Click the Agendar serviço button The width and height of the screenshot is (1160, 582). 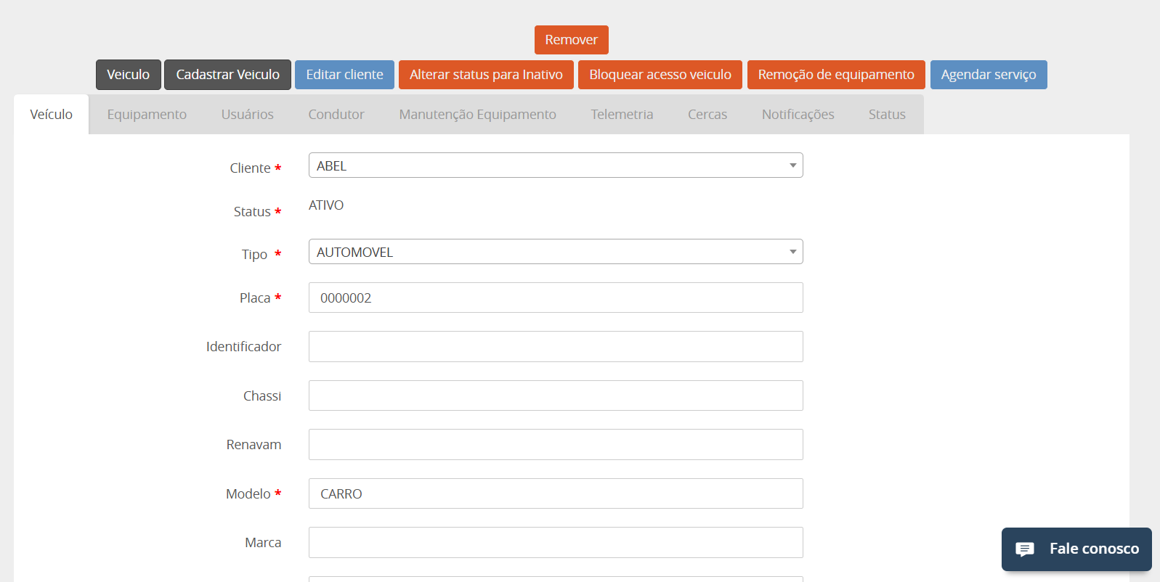(x=988, y=75)
